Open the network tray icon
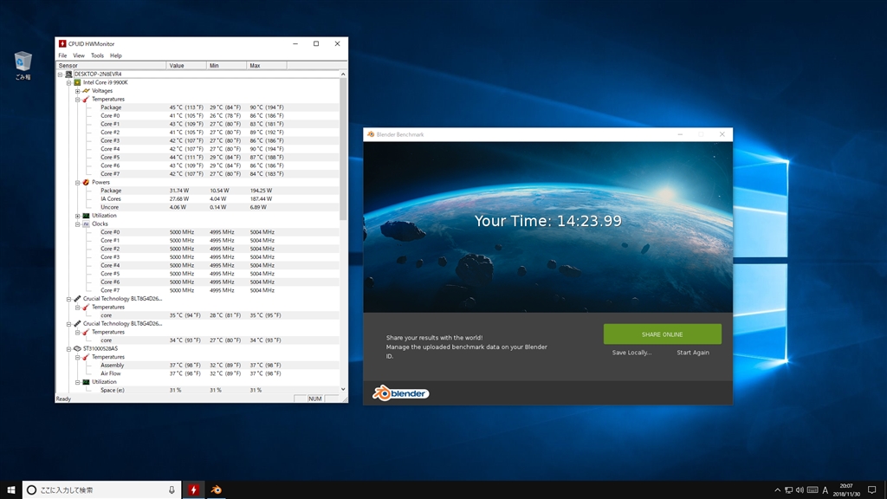The image size is (887, 499). coord(788,490)
